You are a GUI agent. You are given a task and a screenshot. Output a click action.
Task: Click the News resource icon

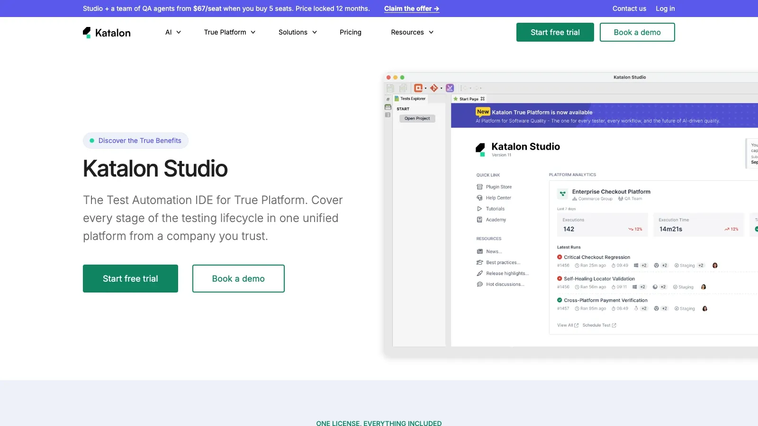point(479,251)
